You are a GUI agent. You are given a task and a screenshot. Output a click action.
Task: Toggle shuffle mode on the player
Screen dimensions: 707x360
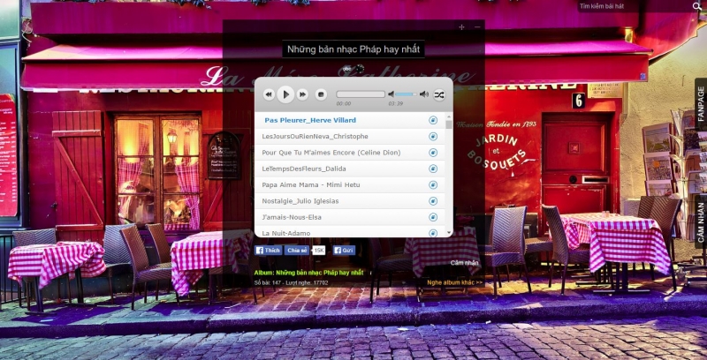439,94
